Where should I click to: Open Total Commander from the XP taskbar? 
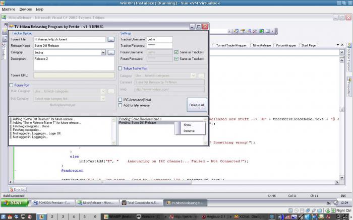pos(141,203)
